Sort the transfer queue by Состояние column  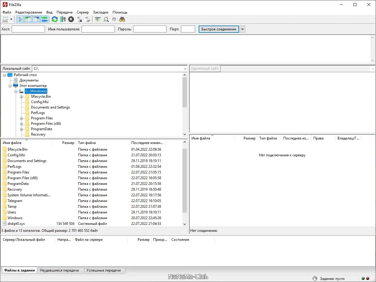192,240
